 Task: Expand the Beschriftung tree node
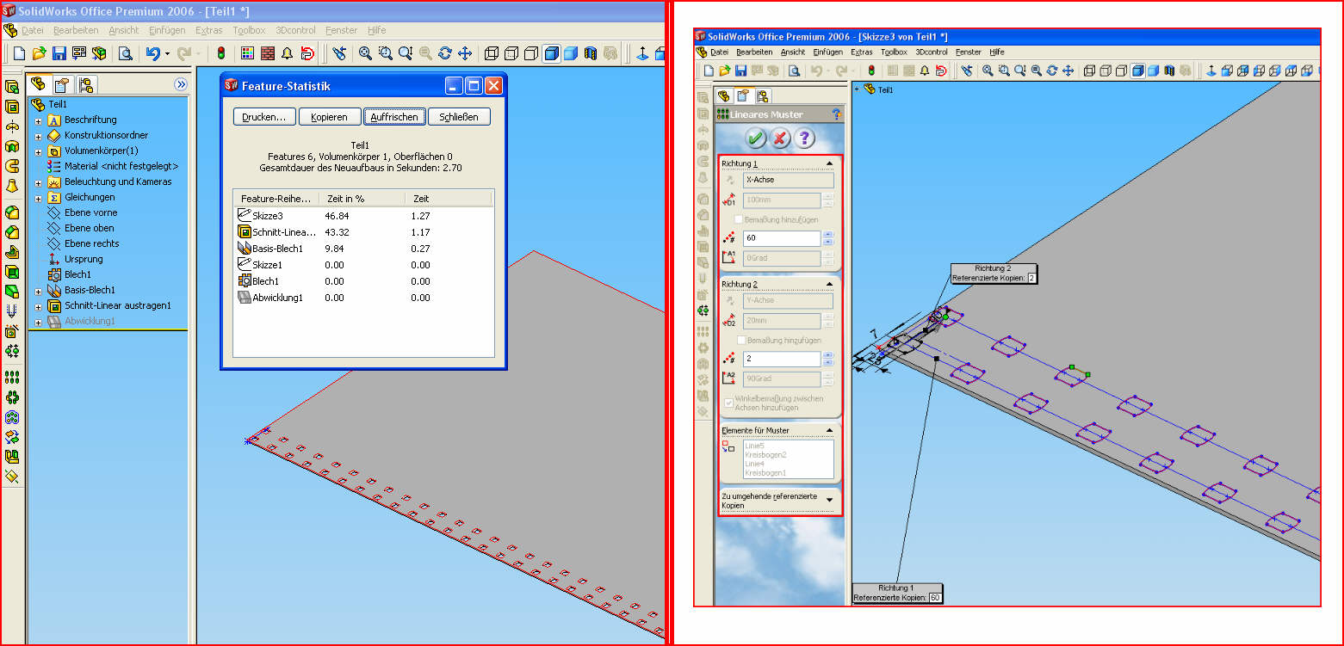[x=38, y=120]
